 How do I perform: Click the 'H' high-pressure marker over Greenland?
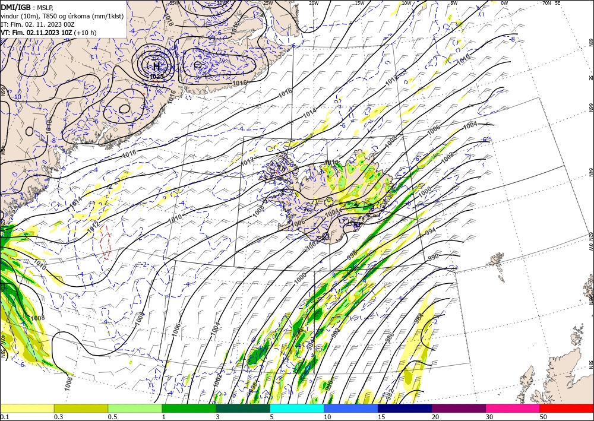[x=156, y=67]
